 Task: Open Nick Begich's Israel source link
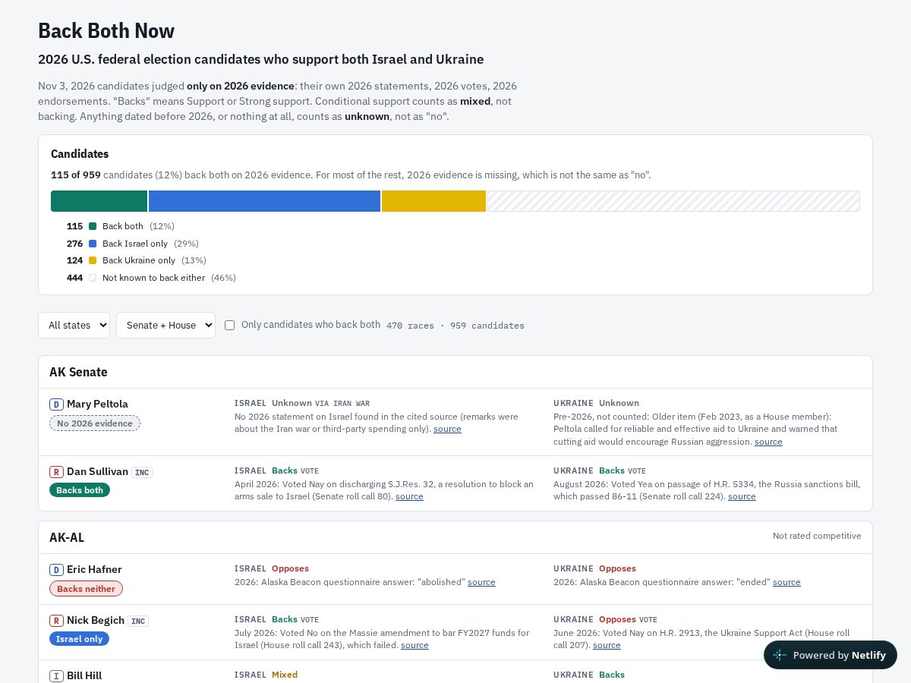(x=415, y=645)
